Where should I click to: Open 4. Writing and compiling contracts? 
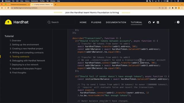click(x=27, y=53)
